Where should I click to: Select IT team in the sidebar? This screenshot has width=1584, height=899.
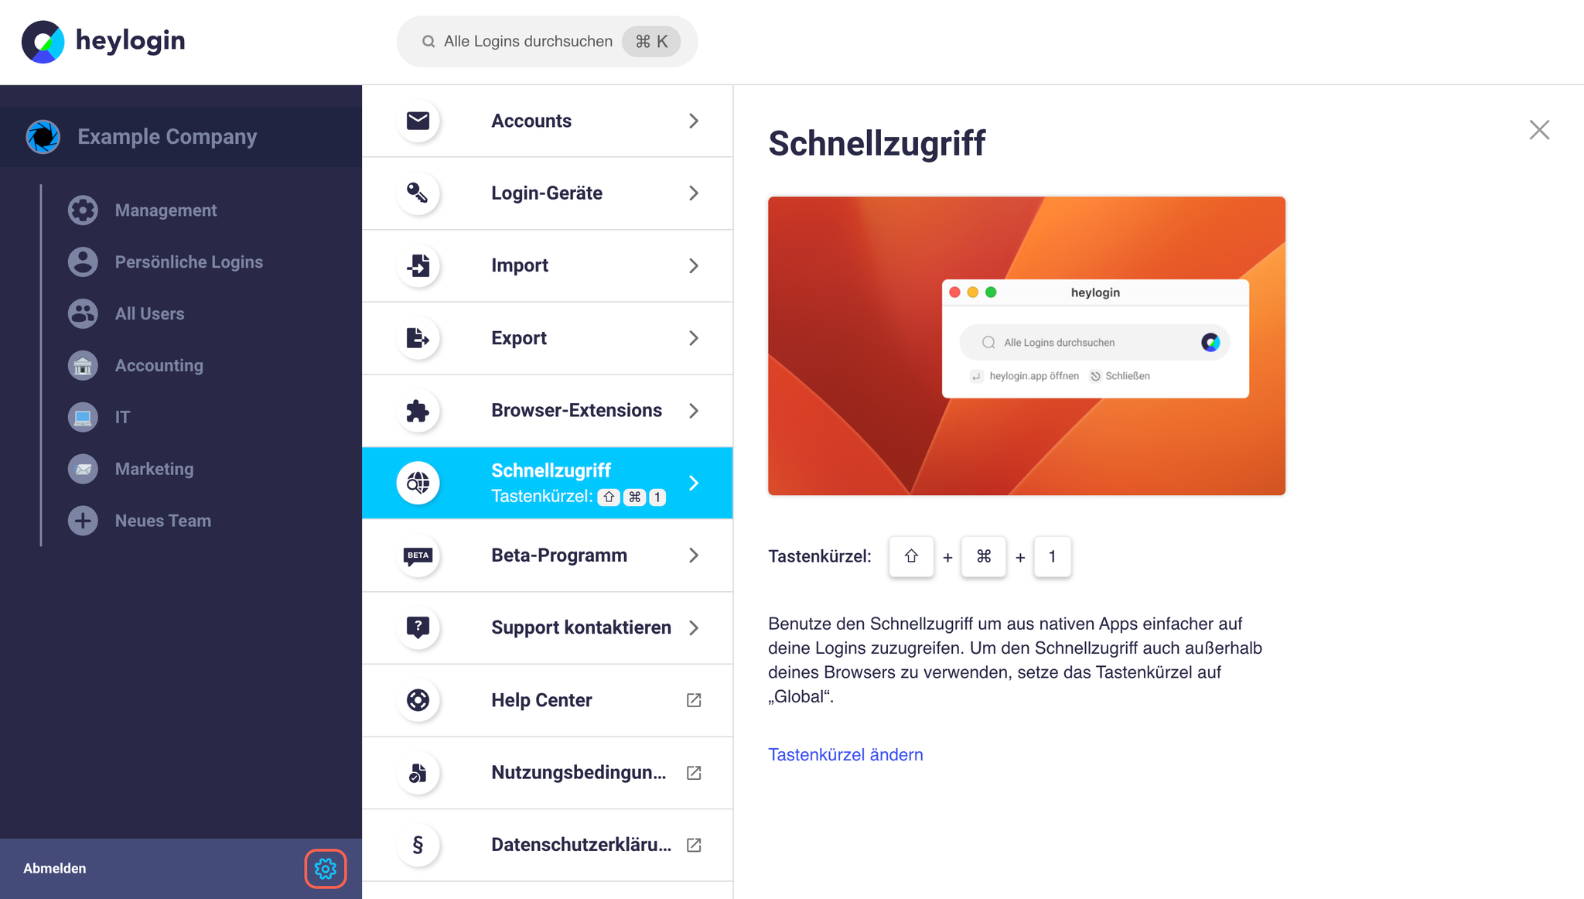122,418
